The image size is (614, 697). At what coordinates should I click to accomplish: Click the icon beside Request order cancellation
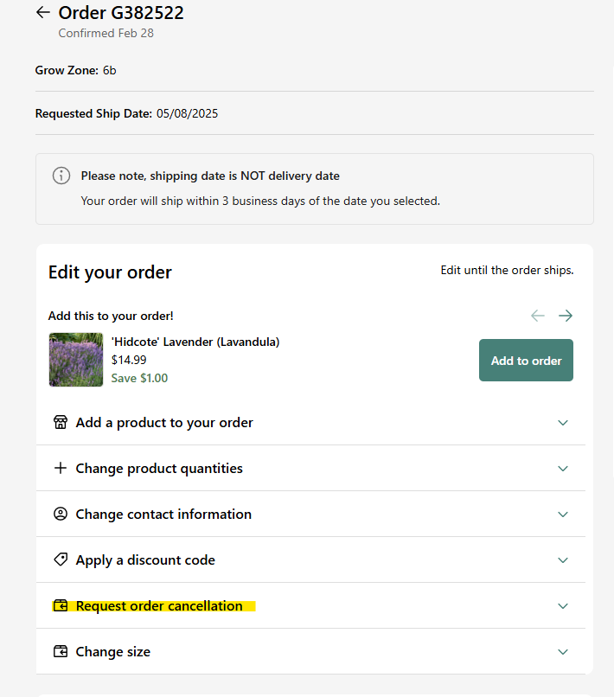click(61, 605)
